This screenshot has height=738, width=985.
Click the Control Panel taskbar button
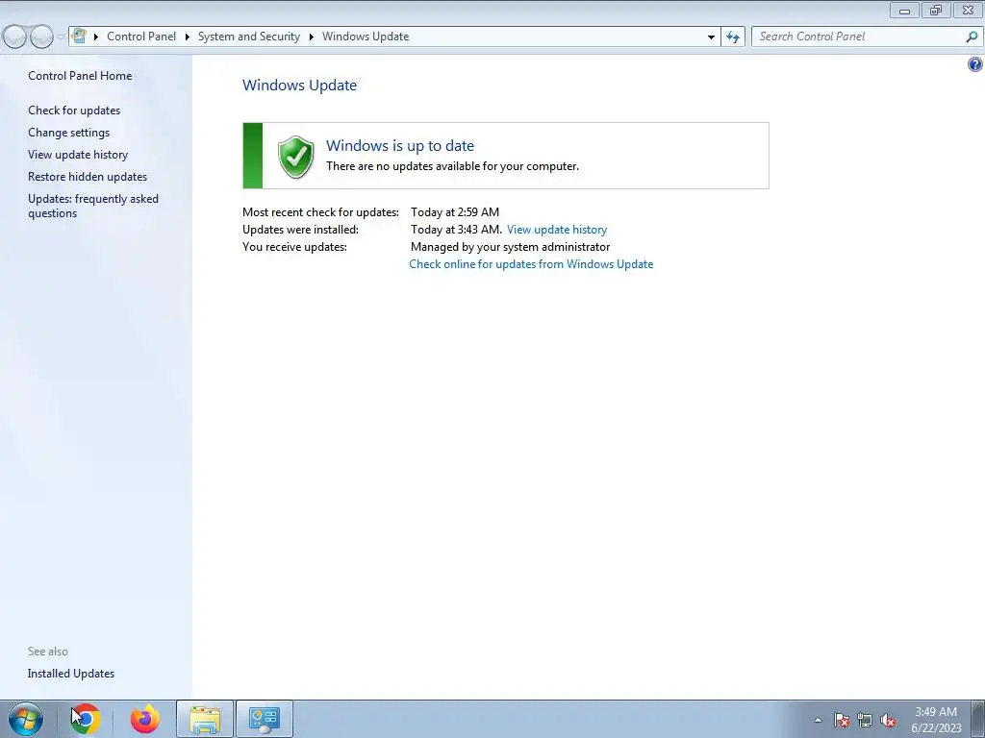tap(265, 719)
